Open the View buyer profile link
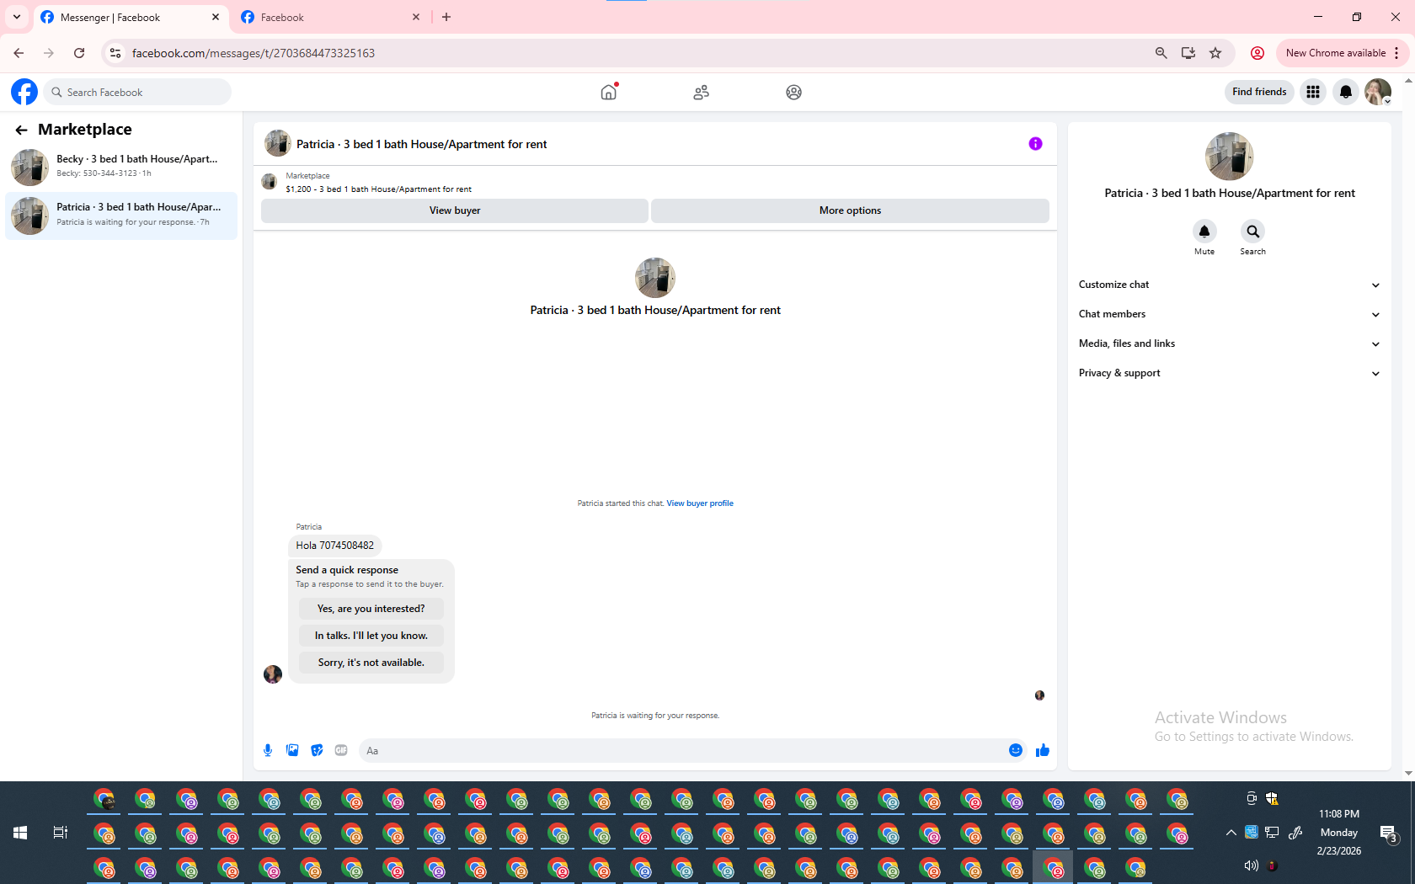This screenshot has width=1415, height=884. click(700, 503)
